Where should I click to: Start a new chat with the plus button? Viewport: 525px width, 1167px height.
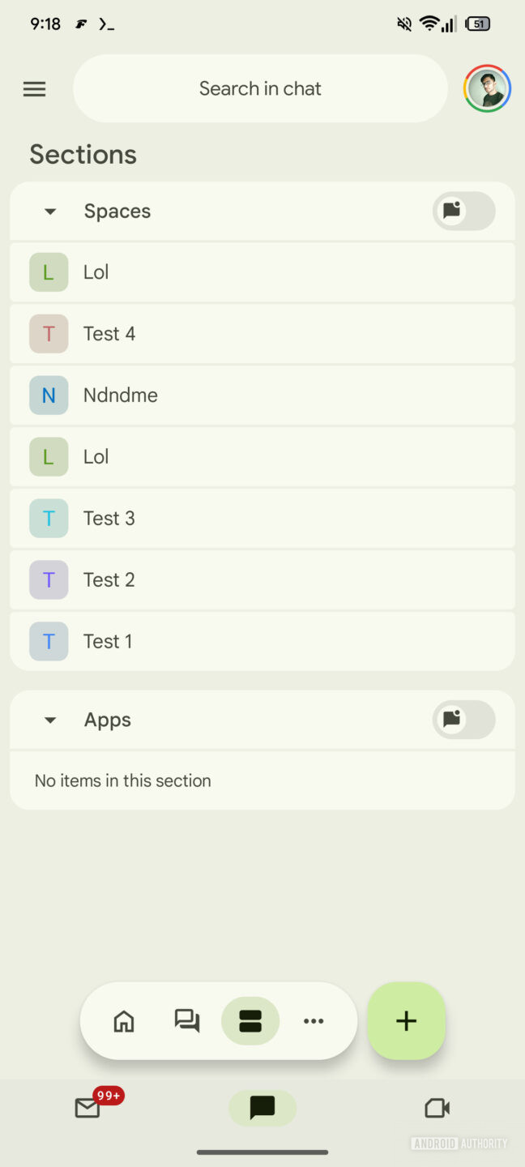(x=406, y=1021)
